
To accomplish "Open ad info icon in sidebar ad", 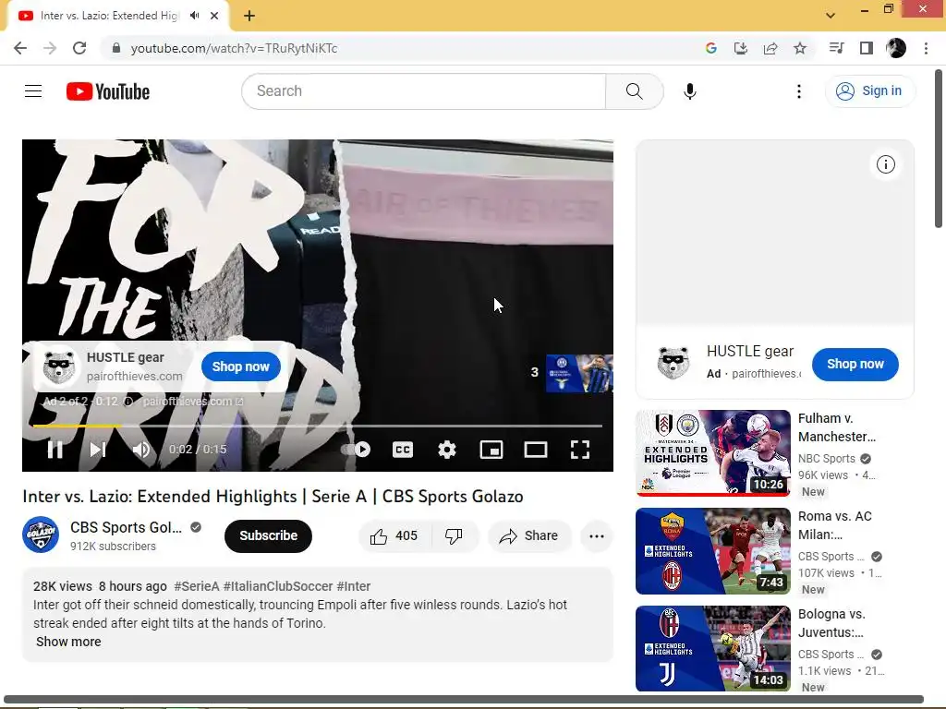I will (885, 164).
